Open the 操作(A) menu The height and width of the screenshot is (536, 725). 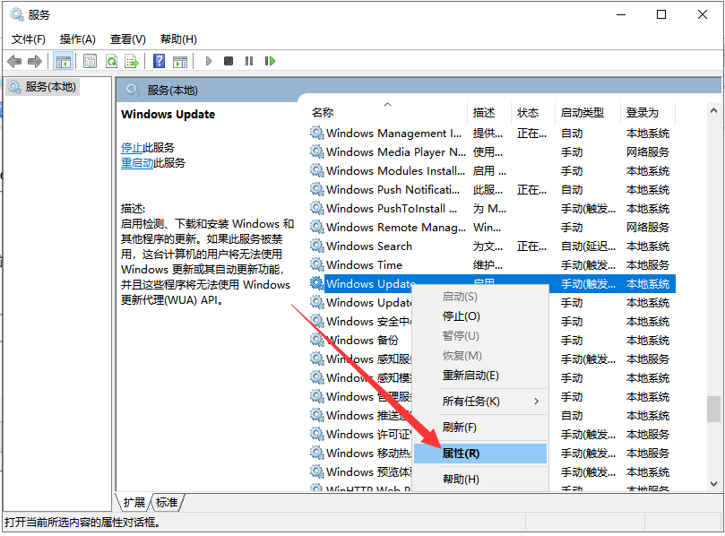[79, 39]
